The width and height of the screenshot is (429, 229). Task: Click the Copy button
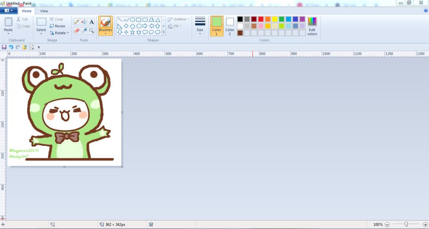point(23,26)
